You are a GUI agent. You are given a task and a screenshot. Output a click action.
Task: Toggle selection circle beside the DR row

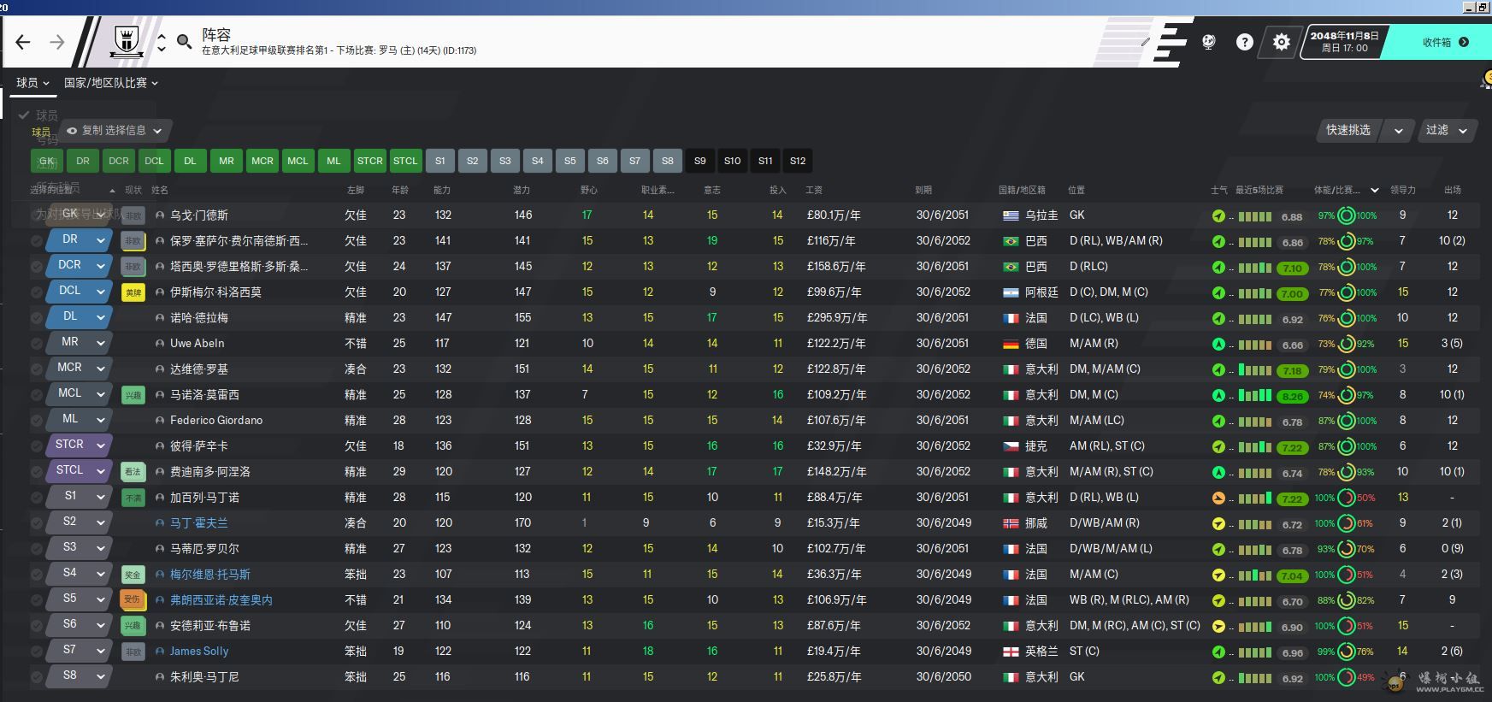point(37,241)
